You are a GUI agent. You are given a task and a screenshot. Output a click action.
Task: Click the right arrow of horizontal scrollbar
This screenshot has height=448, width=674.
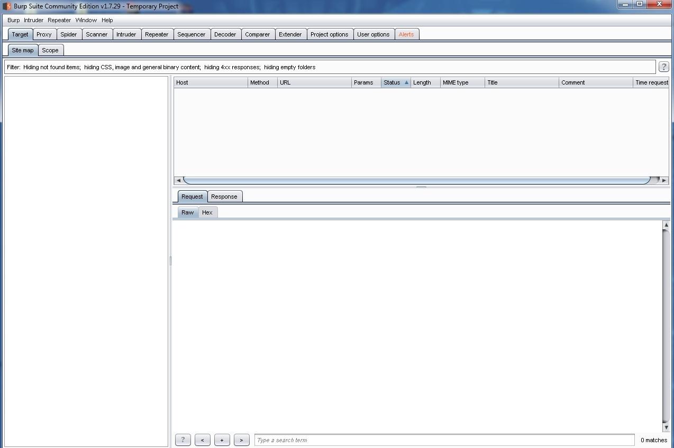pos(664,180)
